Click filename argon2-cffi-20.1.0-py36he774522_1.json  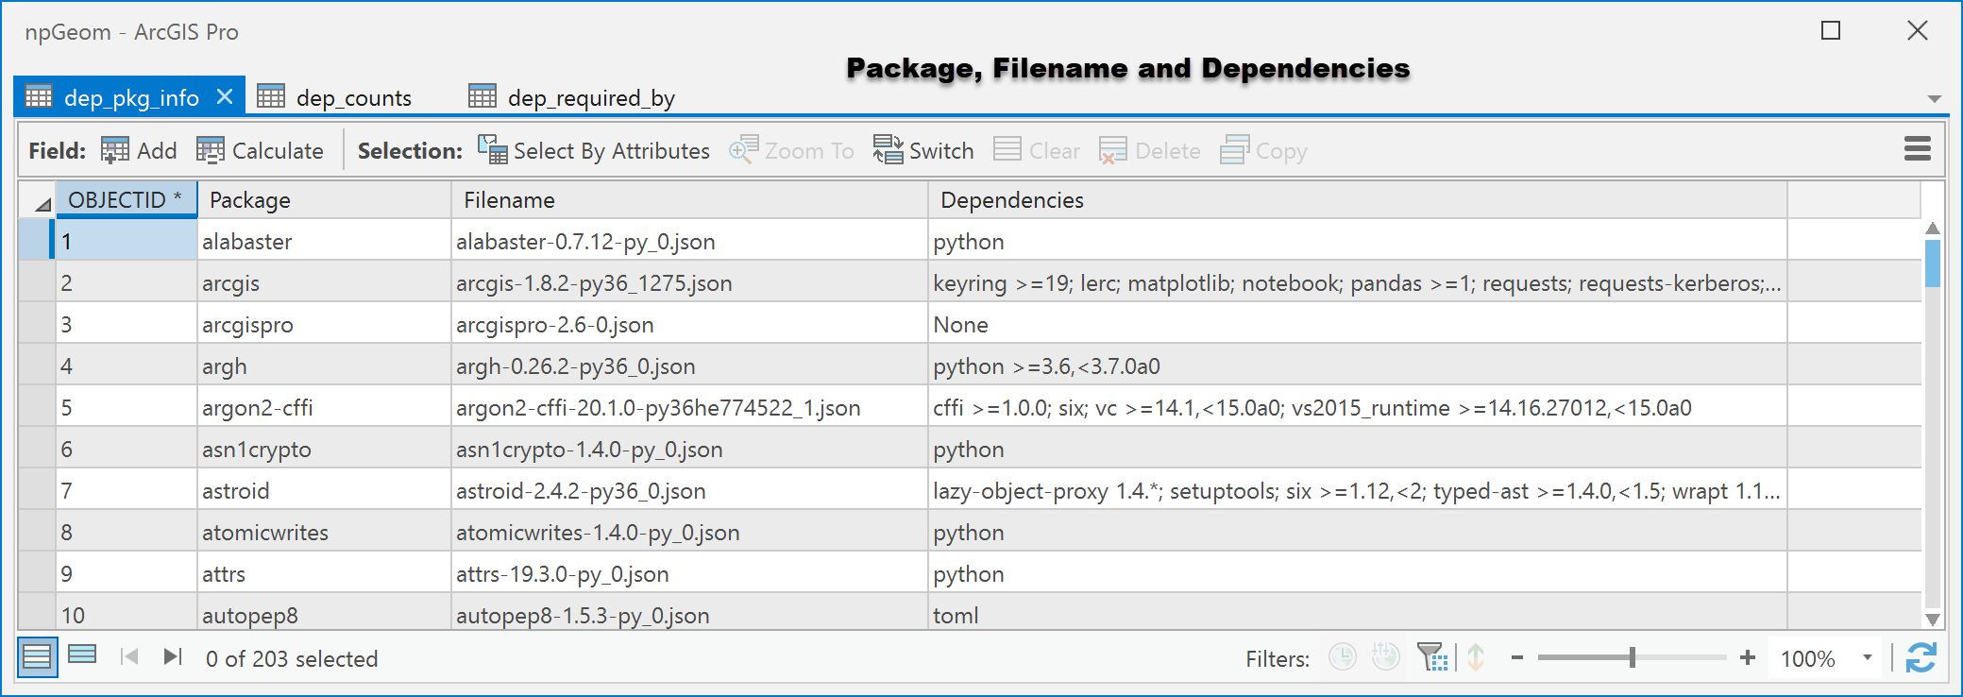[689, 407]
